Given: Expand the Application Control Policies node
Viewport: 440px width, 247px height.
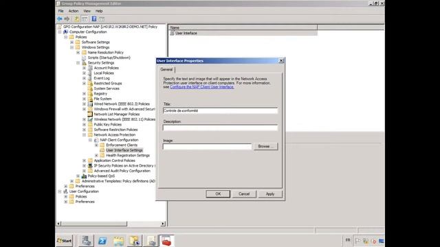Looking at the screenshot, I should (x=84, y=161).
